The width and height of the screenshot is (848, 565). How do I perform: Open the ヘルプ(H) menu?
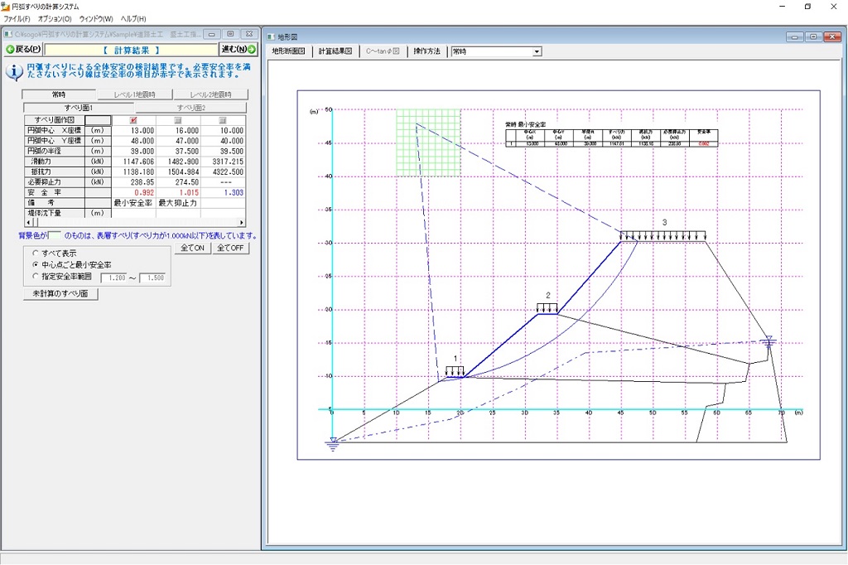(x=133, y=19)
